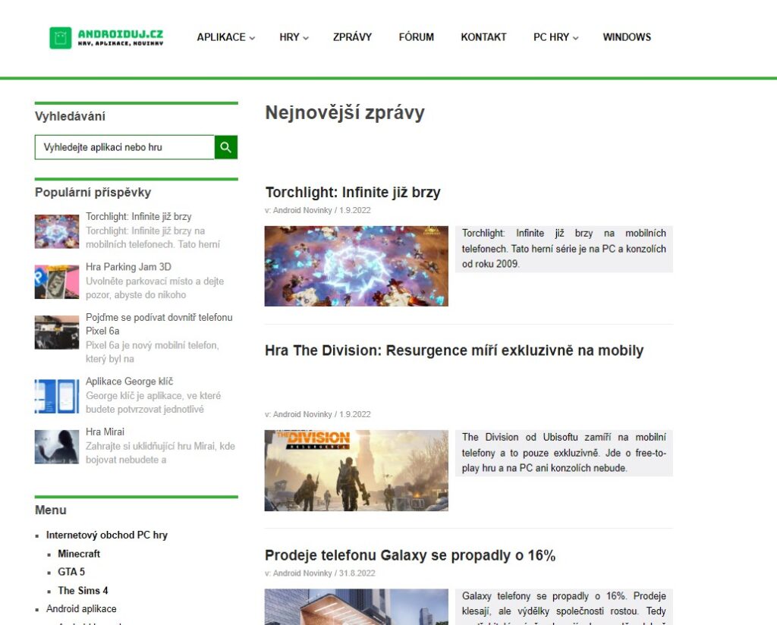Open the KONTAKT page
This screenshot has width=777, height=625.
coord(483,37)
